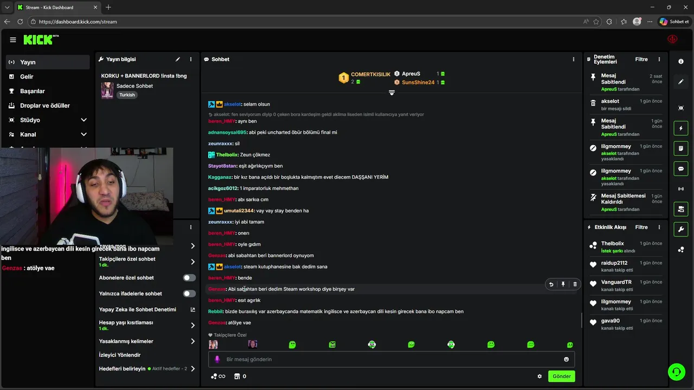Toggle the camera panel icon in right toolbar

[x=681, y=209]
